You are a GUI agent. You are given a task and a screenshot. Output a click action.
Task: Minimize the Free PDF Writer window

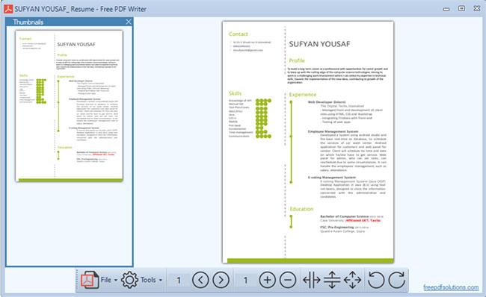[446, 9]
